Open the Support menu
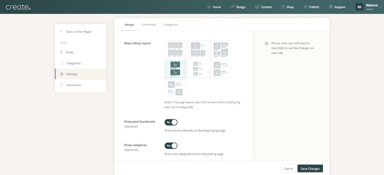 337,7
